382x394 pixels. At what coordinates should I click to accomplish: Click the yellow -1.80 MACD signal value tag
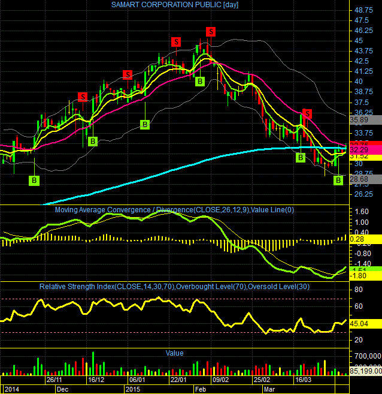[366, 276]
